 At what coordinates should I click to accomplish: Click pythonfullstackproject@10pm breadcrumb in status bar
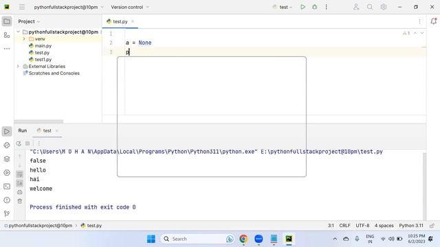click(41, 226)
